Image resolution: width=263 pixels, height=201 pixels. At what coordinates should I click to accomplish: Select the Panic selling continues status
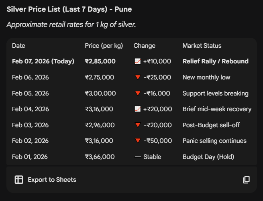point(214,141)
